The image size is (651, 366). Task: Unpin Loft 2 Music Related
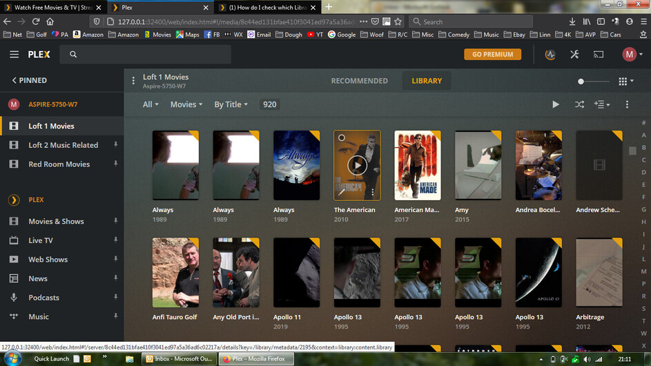[x=116, y=144]
